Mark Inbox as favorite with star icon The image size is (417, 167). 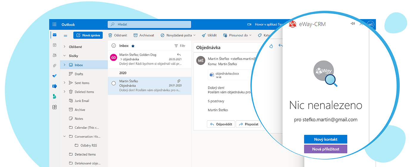point(133,46)
